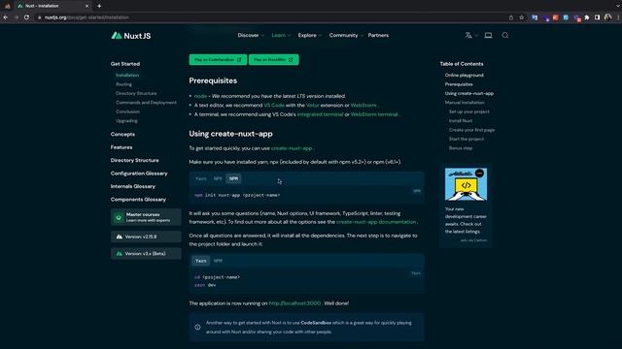Click the side panel icon in the toolbar
Viewport: 622px width, 349px height.
[597, 17]
